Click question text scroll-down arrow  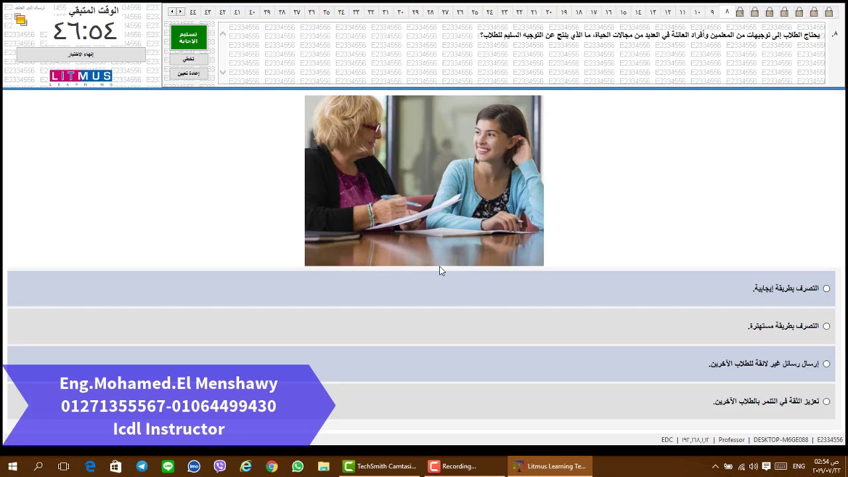click(x=223, y=72)
